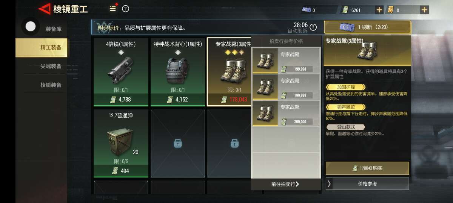Screen dimensions: 453x203
Task: Select the 4倍镜 scope item card
Action: coord(121,72)
